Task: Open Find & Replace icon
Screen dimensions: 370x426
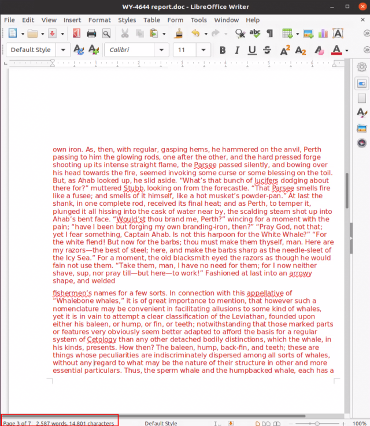Action: (x=240, y=34)
